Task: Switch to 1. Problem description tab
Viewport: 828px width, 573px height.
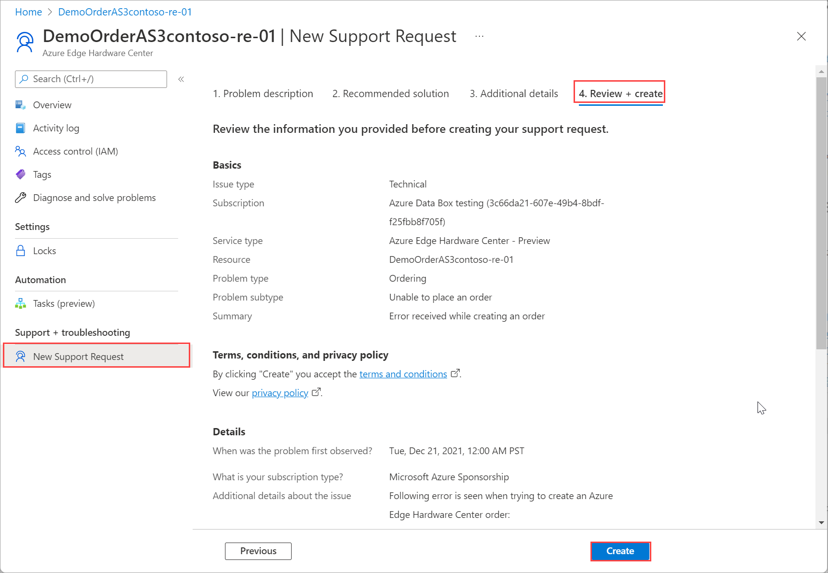Action: click(x=263, y=94)
